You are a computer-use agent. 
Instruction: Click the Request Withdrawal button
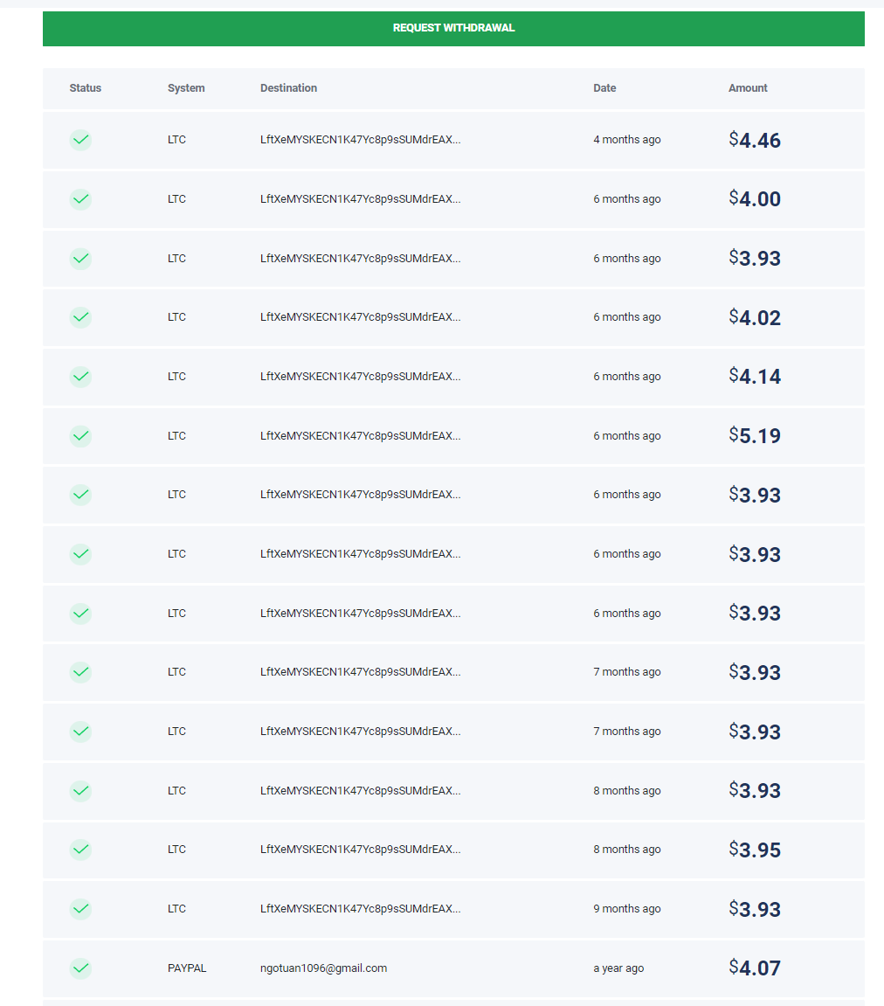click(453, 28)
